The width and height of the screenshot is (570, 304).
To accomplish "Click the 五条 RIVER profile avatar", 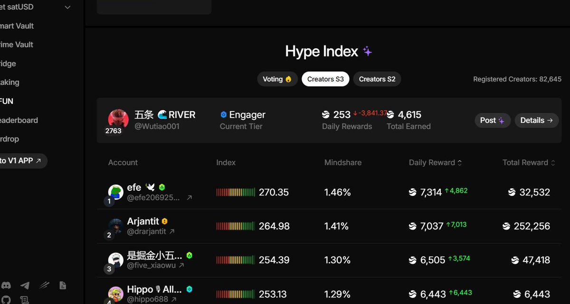I will 118,120.
